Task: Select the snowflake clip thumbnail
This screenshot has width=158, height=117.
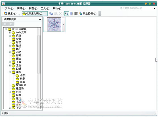Action: point(54,24)
